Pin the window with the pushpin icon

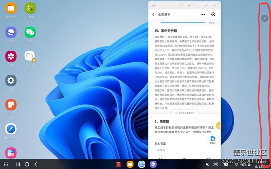click(189, 5)
